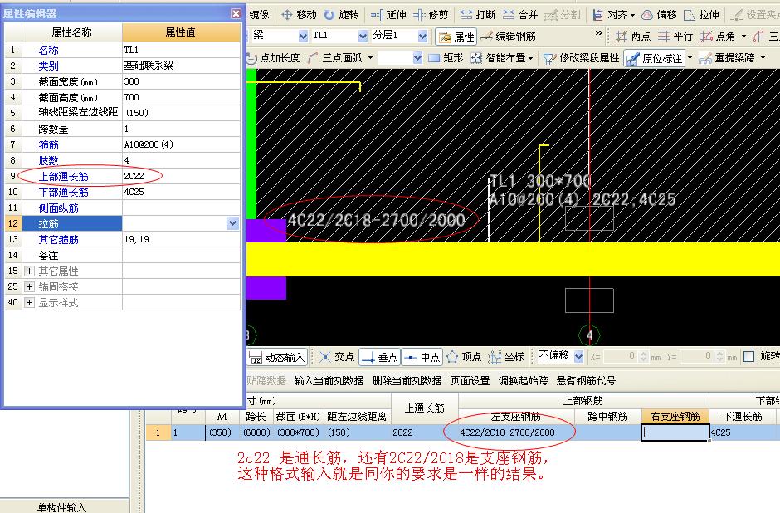Open dropdown arrow next to 三点画弧
The image size is (780, 513).
[370, 58]
